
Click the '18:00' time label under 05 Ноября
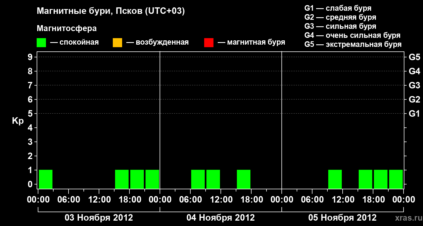(x=373, y=200)
